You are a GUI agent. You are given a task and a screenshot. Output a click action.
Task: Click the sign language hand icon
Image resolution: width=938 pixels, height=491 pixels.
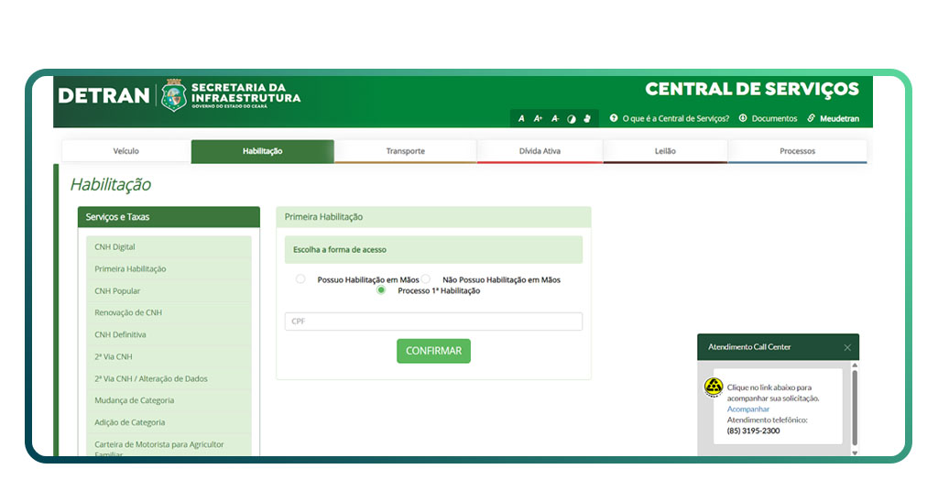click(587, 118)
